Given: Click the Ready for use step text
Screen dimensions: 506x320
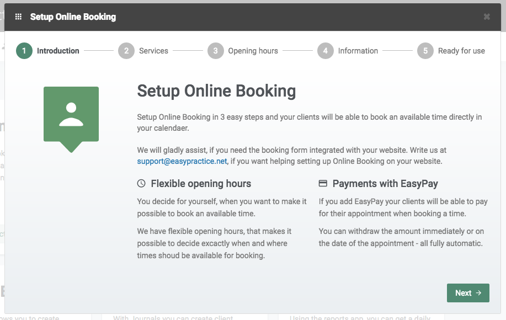Looking at the screenshot, I should 461,51.
